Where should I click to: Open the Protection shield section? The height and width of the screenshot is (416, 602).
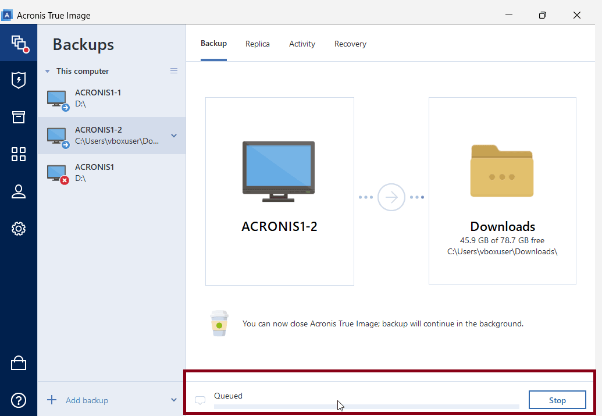coord(19,80)
